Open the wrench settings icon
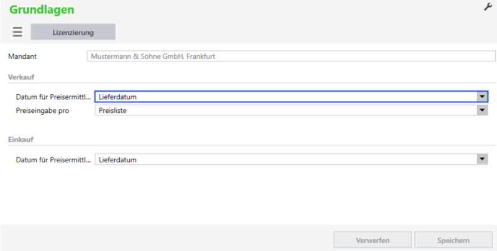The width and height of the screenshot is (497, 251). click(487, 7)
